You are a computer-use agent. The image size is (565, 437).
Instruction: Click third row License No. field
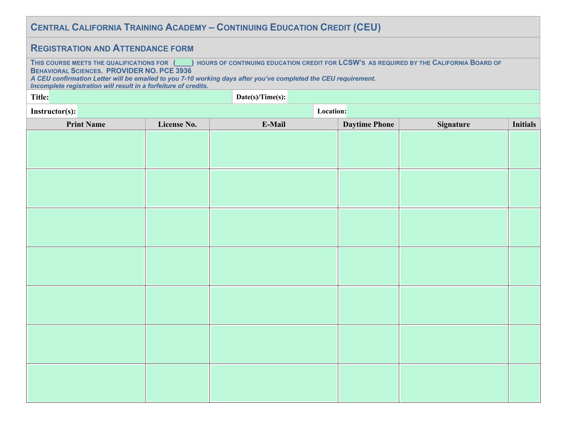click(177, 228)
